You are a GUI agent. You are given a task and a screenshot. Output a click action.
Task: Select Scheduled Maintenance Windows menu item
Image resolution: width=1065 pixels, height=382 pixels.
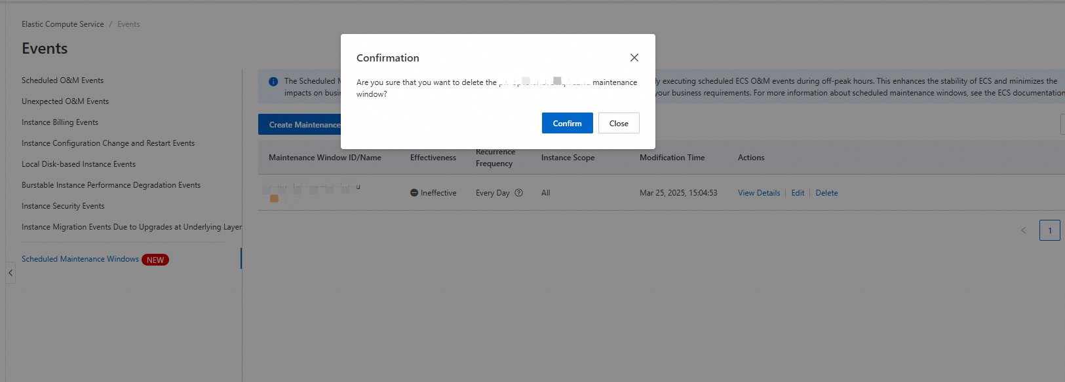click(80, 259)
